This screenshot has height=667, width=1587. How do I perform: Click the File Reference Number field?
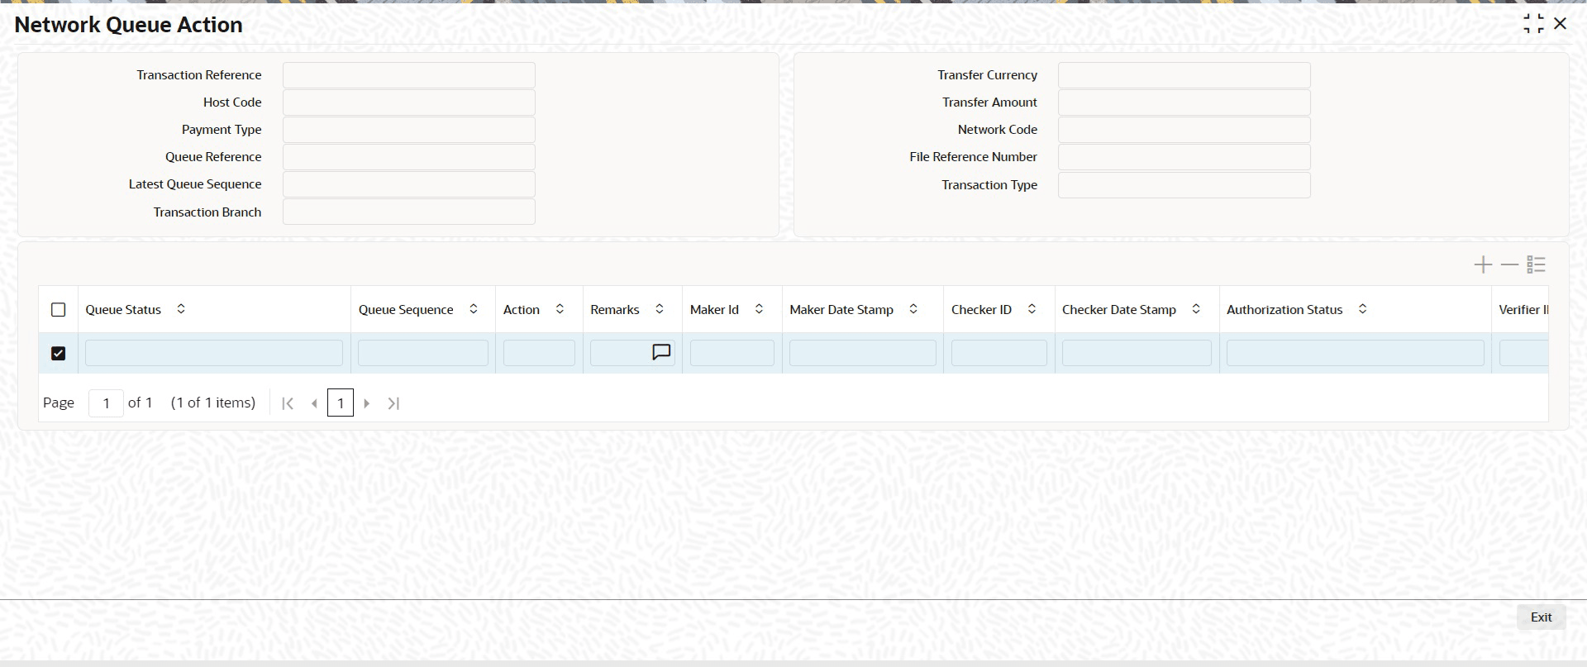[x=1184, y=157]
